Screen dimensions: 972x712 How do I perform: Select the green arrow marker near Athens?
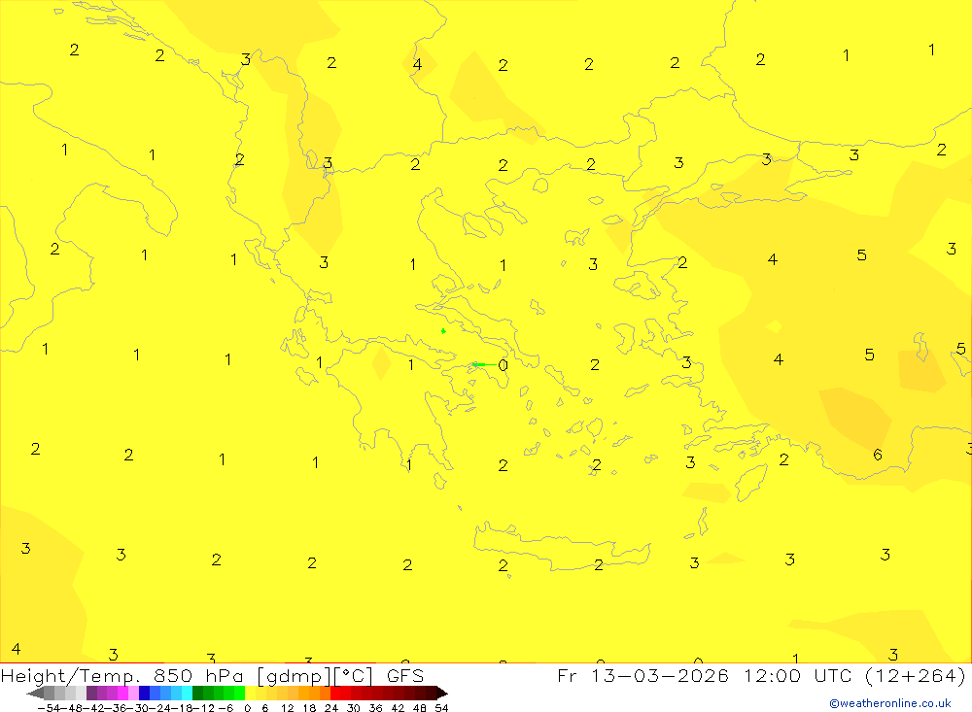click(483, 365)
